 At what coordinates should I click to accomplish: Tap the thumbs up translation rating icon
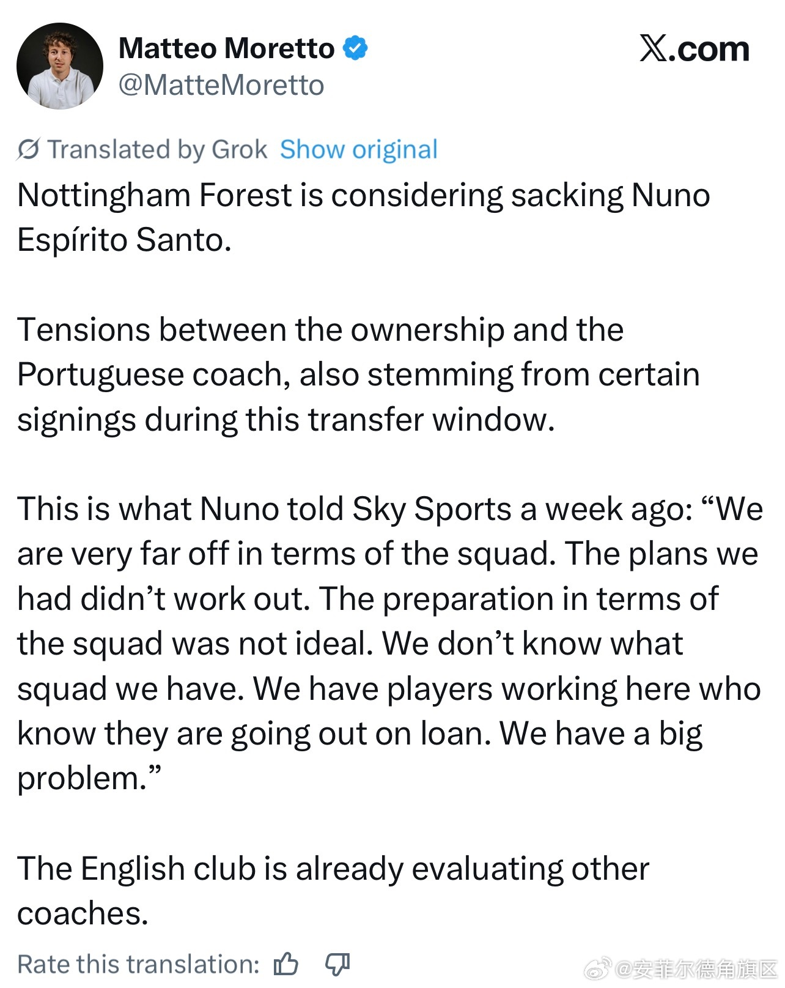pyautogui.click(x=286, y=964)
